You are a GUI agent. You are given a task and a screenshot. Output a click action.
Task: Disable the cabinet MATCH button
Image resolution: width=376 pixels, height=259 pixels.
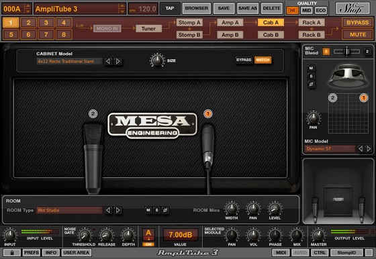click(x=263, y=60)
